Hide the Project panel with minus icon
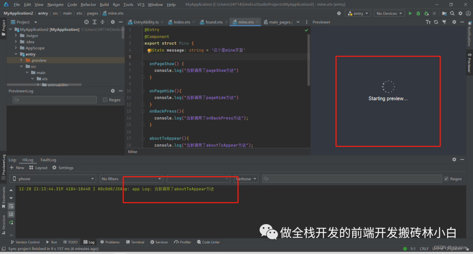The width and height of the screenshot is (473, 254). point(121,22)
